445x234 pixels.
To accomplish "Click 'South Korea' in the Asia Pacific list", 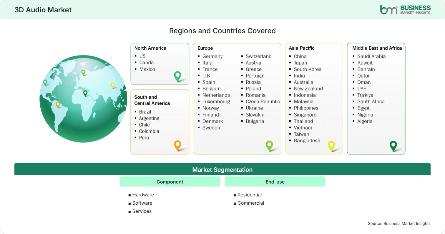I will (x=308, y=69).
